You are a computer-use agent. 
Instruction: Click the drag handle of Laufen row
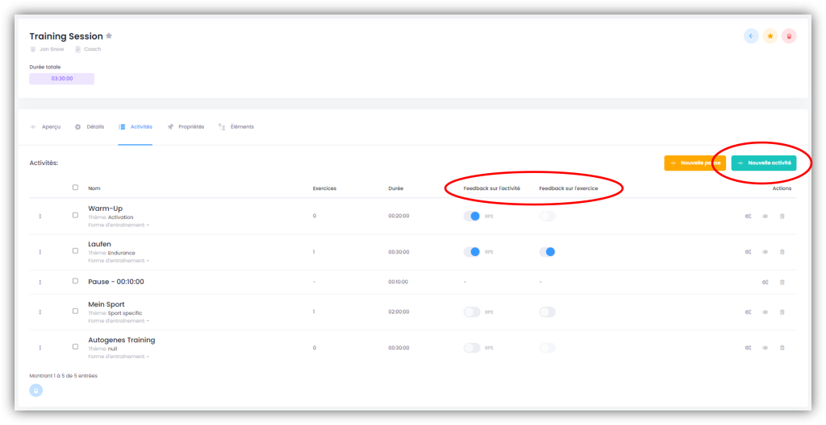click(x=40, y=252)
